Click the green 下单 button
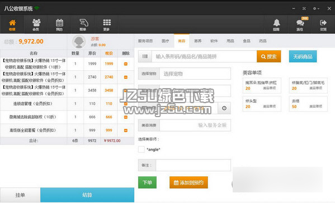 (x=147, y=182)
